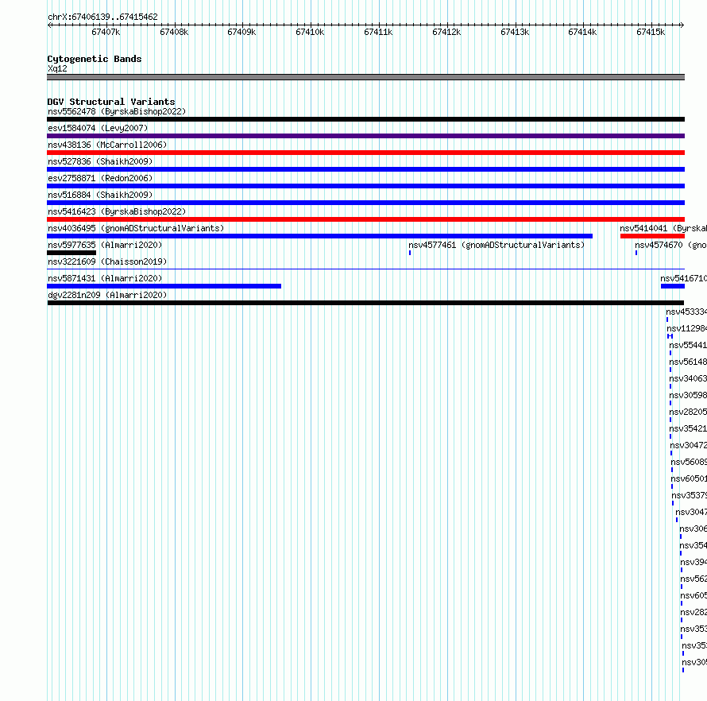Screen dimensions: 707x701
Task: Open nsv516884 (Shaikh2009) label
Action: point(100,195)
